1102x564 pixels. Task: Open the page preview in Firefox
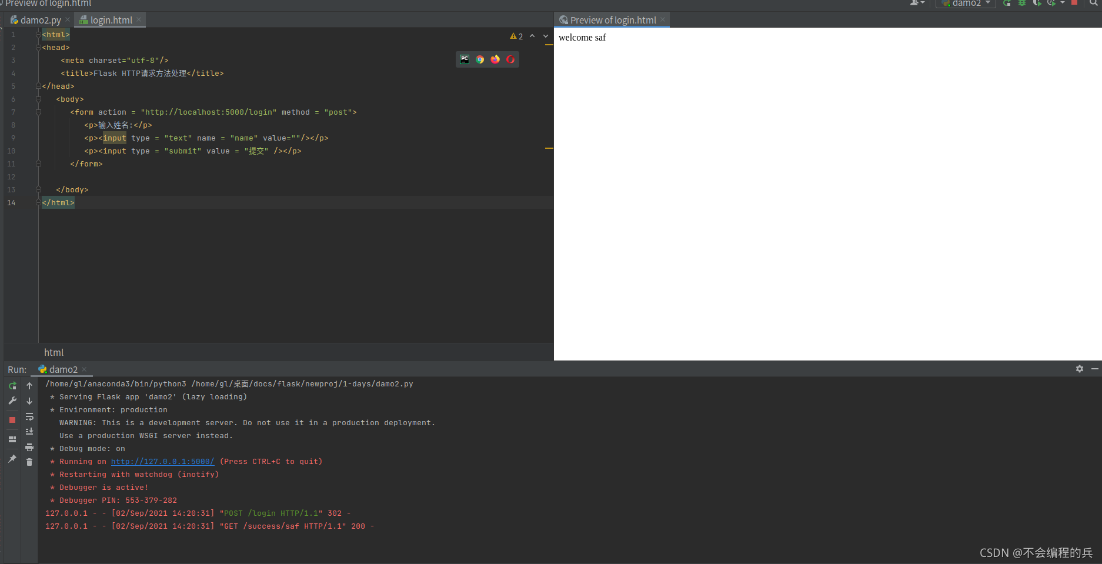coord(495,59)
